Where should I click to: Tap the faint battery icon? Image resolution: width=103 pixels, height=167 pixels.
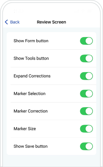coord(90,11)
